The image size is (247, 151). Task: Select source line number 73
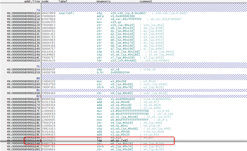pyautogui.click(x=38, y=10)
